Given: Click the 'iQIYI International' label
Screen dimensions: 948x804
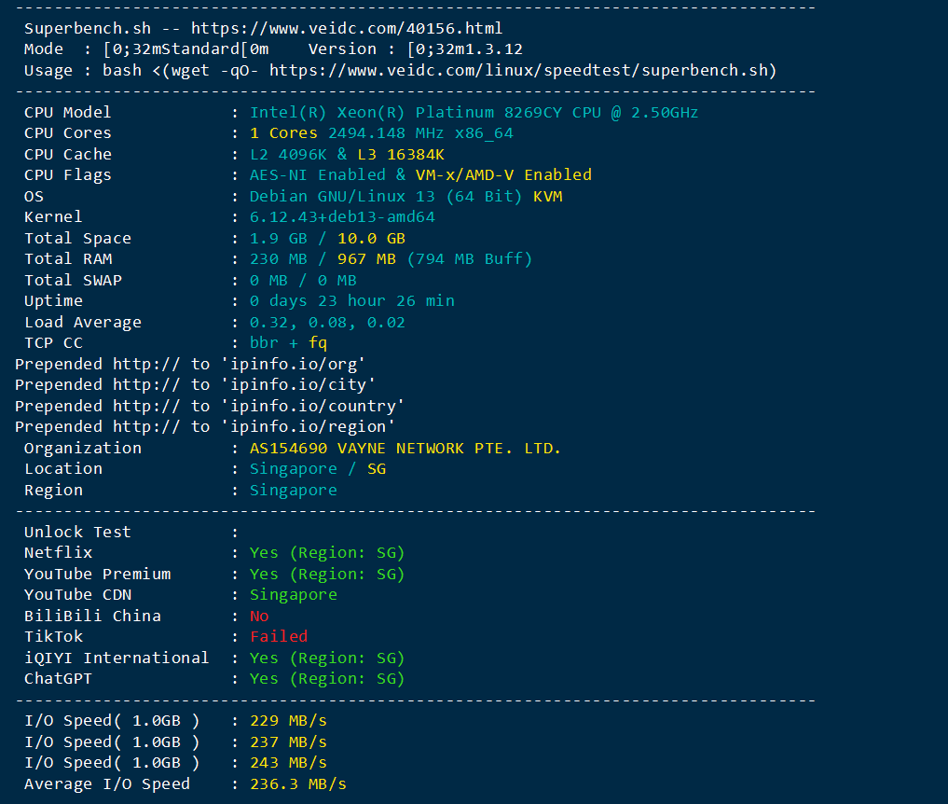Looking at the screenshot, I should point(117,658).
